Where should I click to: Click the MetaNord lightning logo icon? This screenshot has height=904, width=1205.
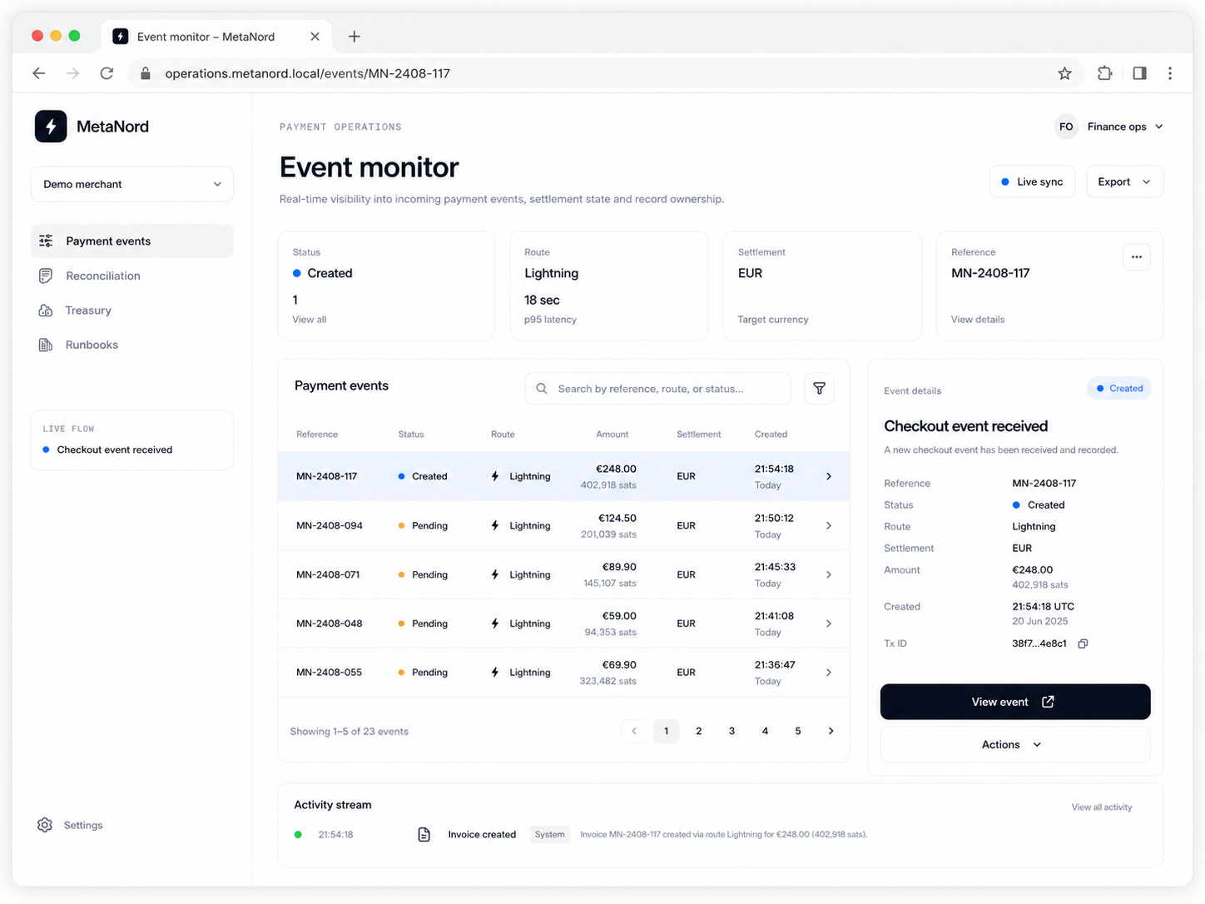[51, 127]
